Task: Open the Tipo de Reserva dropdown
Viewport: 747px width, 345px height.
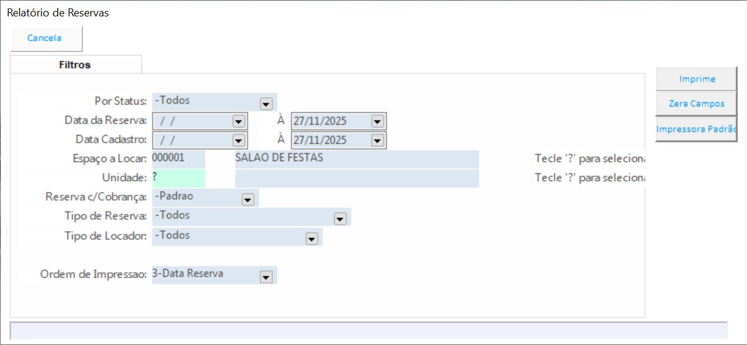Action: [340, 219]
